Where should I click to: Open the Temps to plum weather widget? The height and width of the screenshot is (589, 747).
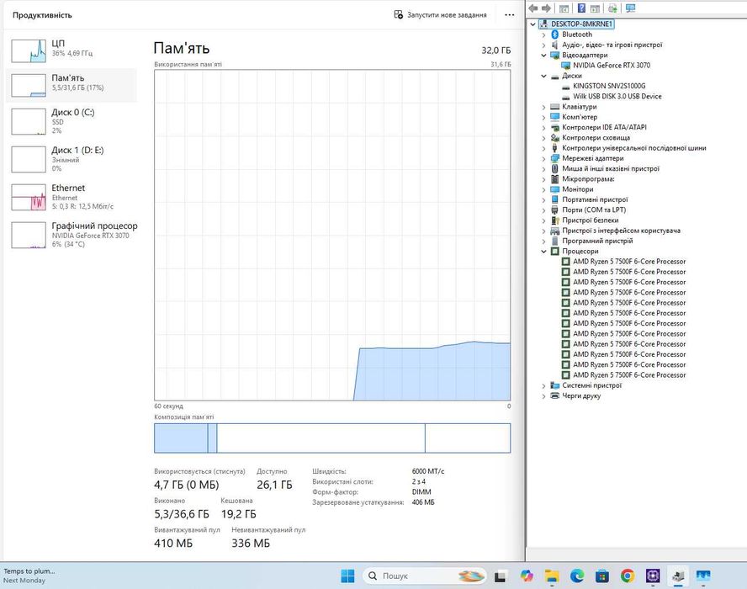(29, 576)
